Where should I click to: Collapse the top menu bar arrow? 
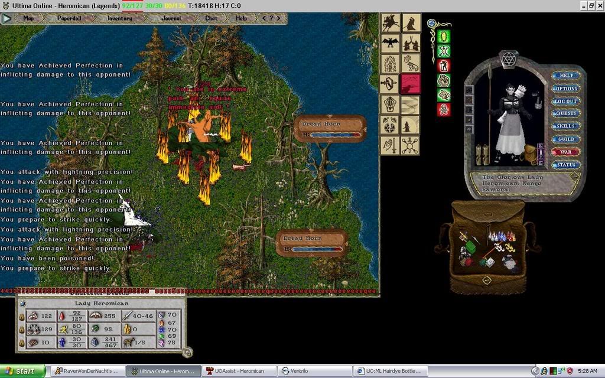pyautogui.click(x=6, y=18)
